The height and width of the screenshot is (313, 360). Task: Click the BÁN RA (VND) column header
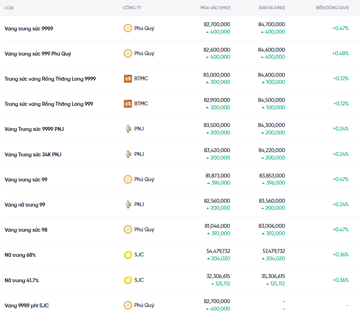pos(272,8)
